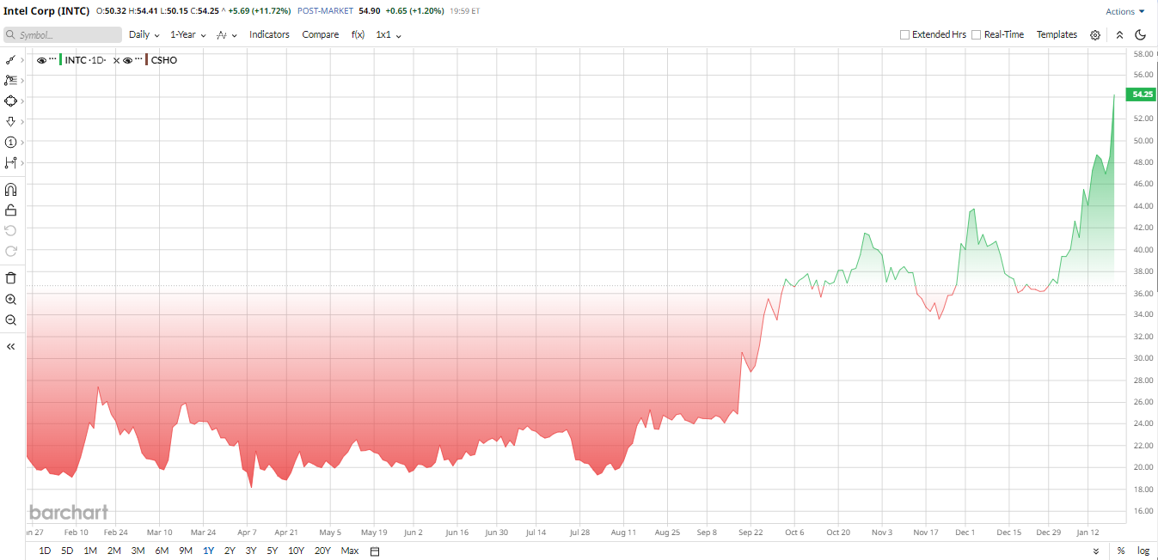The image size is (1158, 560).
Task: Open the date range calendar picker
Action: pyautogui.click(x=375, y=551)
